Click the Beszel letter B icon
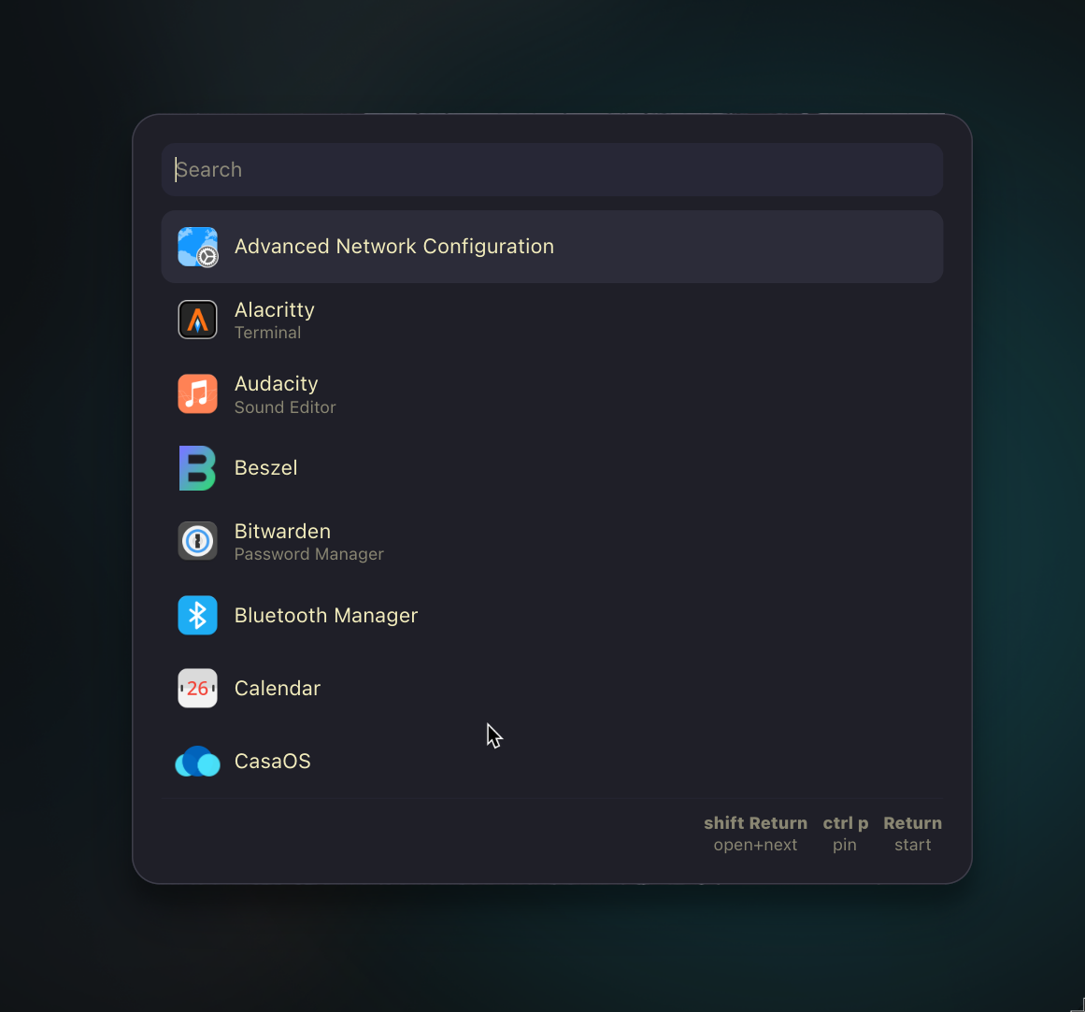 pyautogui.click(x=197, y=467)
